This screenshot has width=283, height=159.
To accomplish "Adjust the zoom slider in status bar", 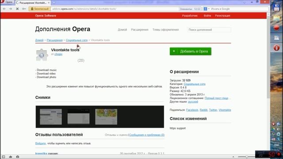I will coord(246,157).
